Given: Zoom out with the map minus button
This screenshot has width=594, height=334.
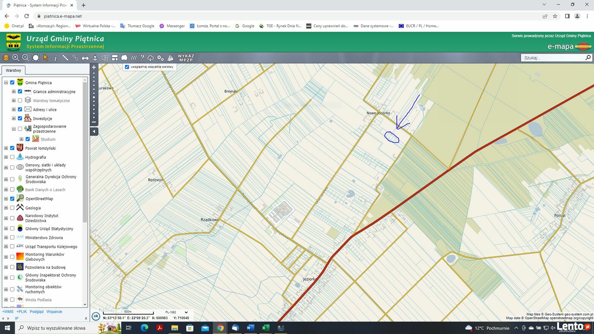Looking at the screenshot, I should tap(94, 122).
